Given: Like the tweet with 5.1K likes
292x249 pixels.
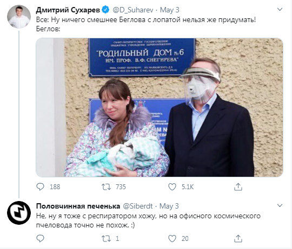Looking at the screenshot, I should [x=172, y=186].
